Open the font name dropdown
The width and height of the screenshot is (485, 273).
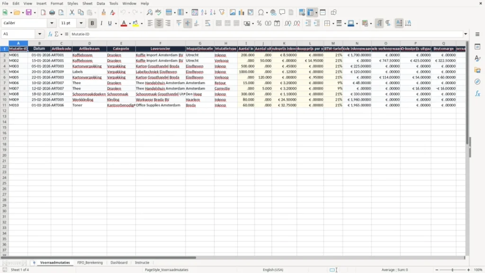pyautogui.click(x=52, y=23)
